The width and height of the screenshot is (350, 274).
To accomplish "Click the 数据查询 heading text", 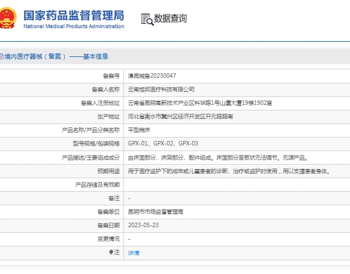I will (170, 18).
